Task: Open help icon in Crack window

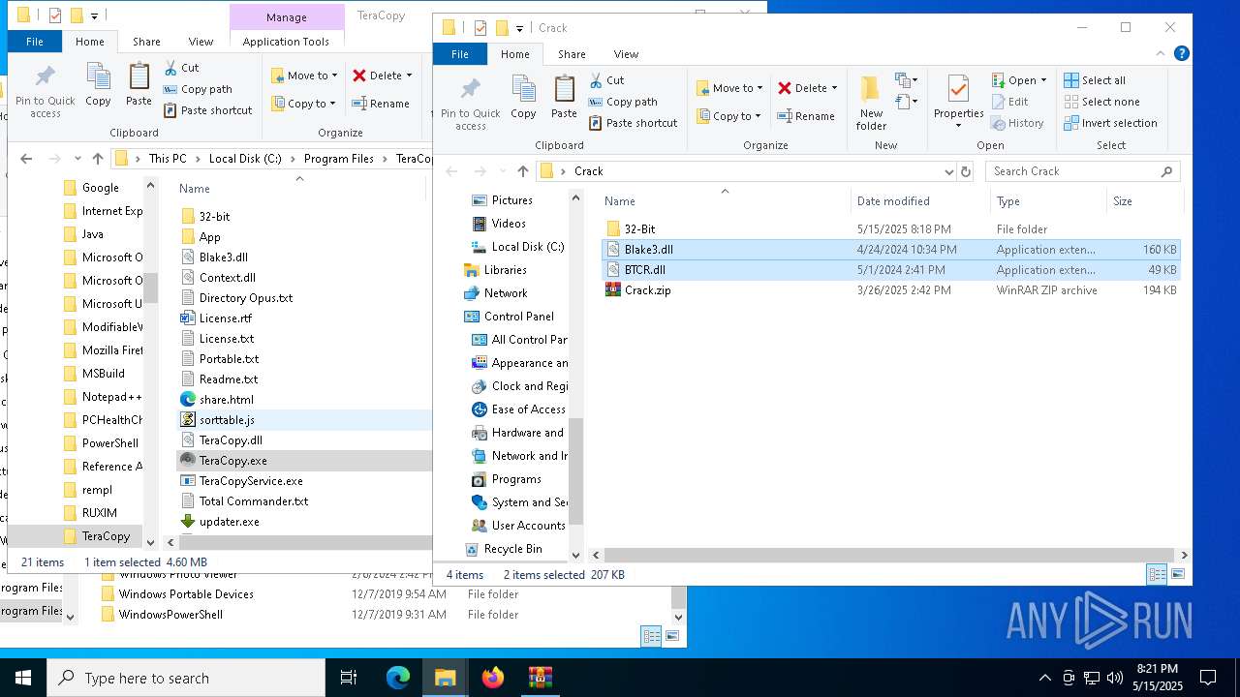Action: 1182,54
